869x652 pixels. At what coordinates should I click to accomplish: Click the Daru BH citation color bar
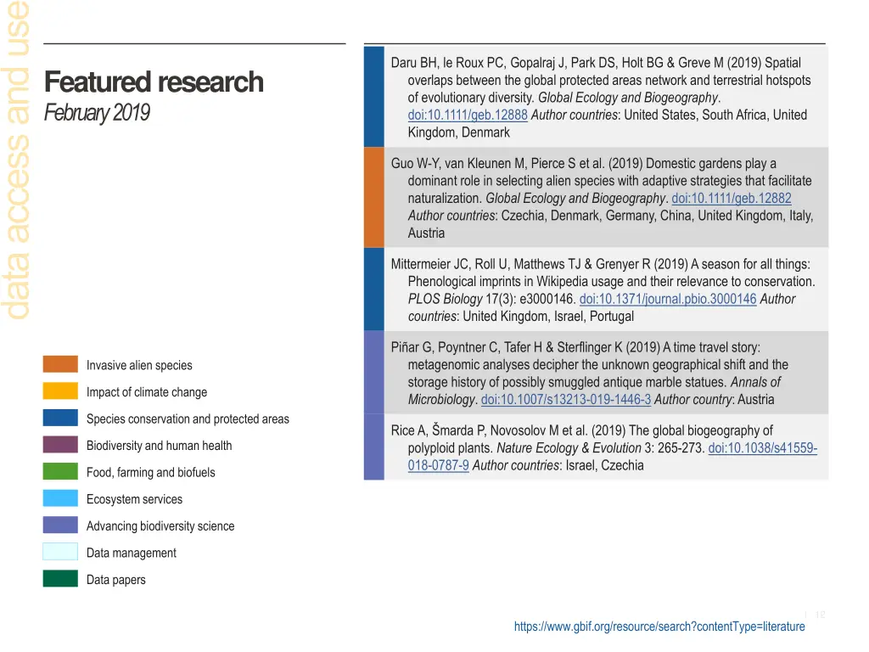374,97
